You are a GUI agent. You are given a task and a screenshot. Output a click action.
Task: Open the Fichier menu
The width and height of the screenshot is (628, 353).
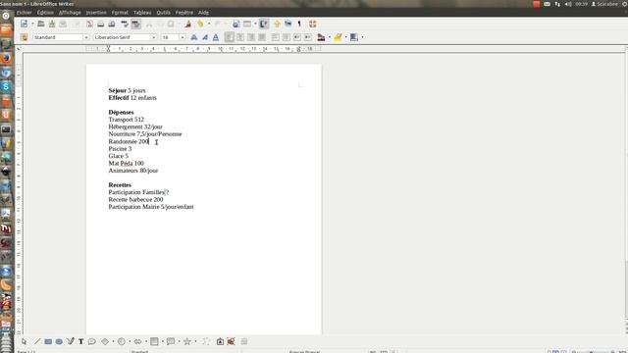point(24,13)
